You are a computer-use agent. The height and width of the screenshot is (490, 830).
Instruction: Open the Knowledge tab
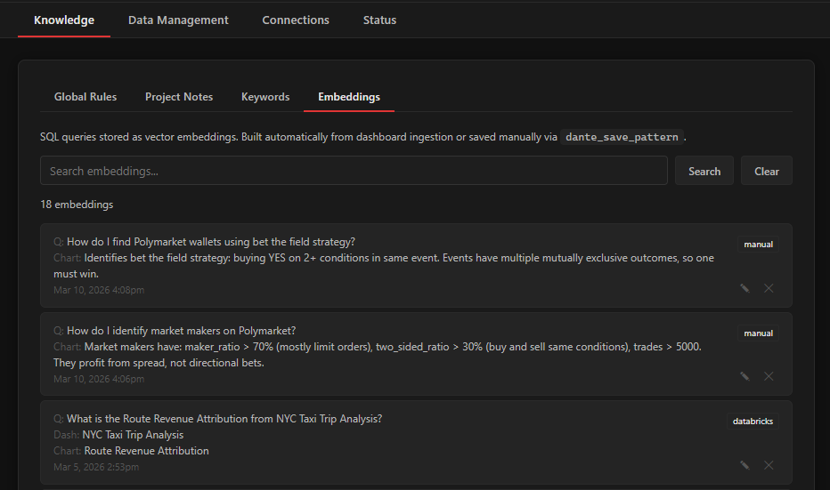64,20
